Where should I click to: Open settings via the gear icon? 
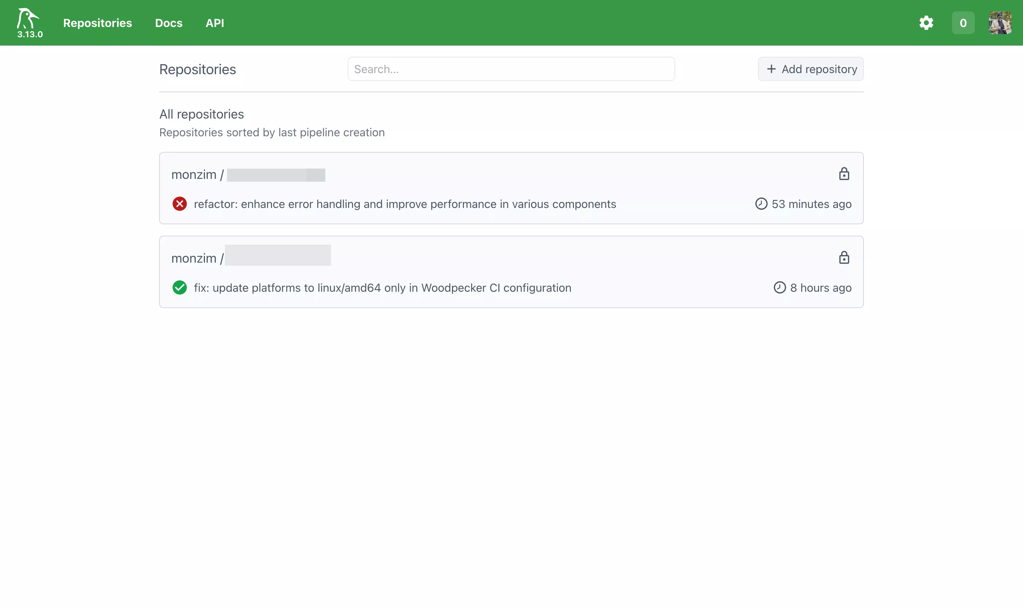coord(926,23)
